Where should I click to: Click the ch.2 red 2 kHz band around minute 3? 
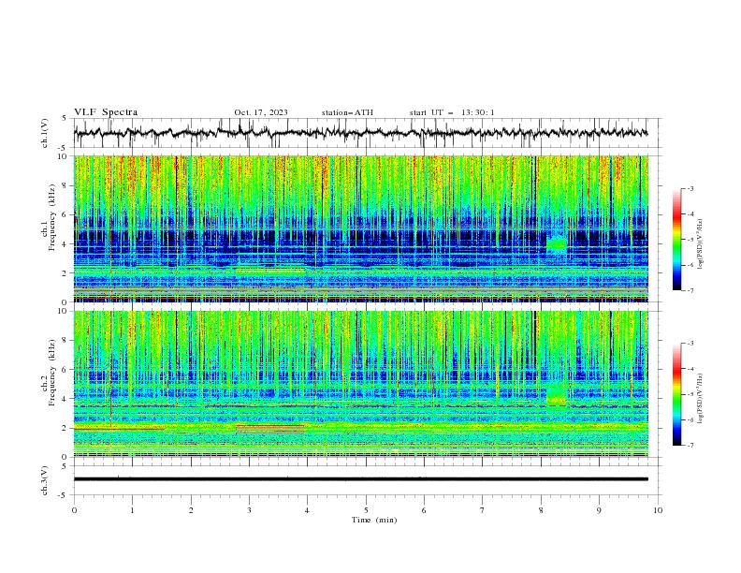click(270, 427)
